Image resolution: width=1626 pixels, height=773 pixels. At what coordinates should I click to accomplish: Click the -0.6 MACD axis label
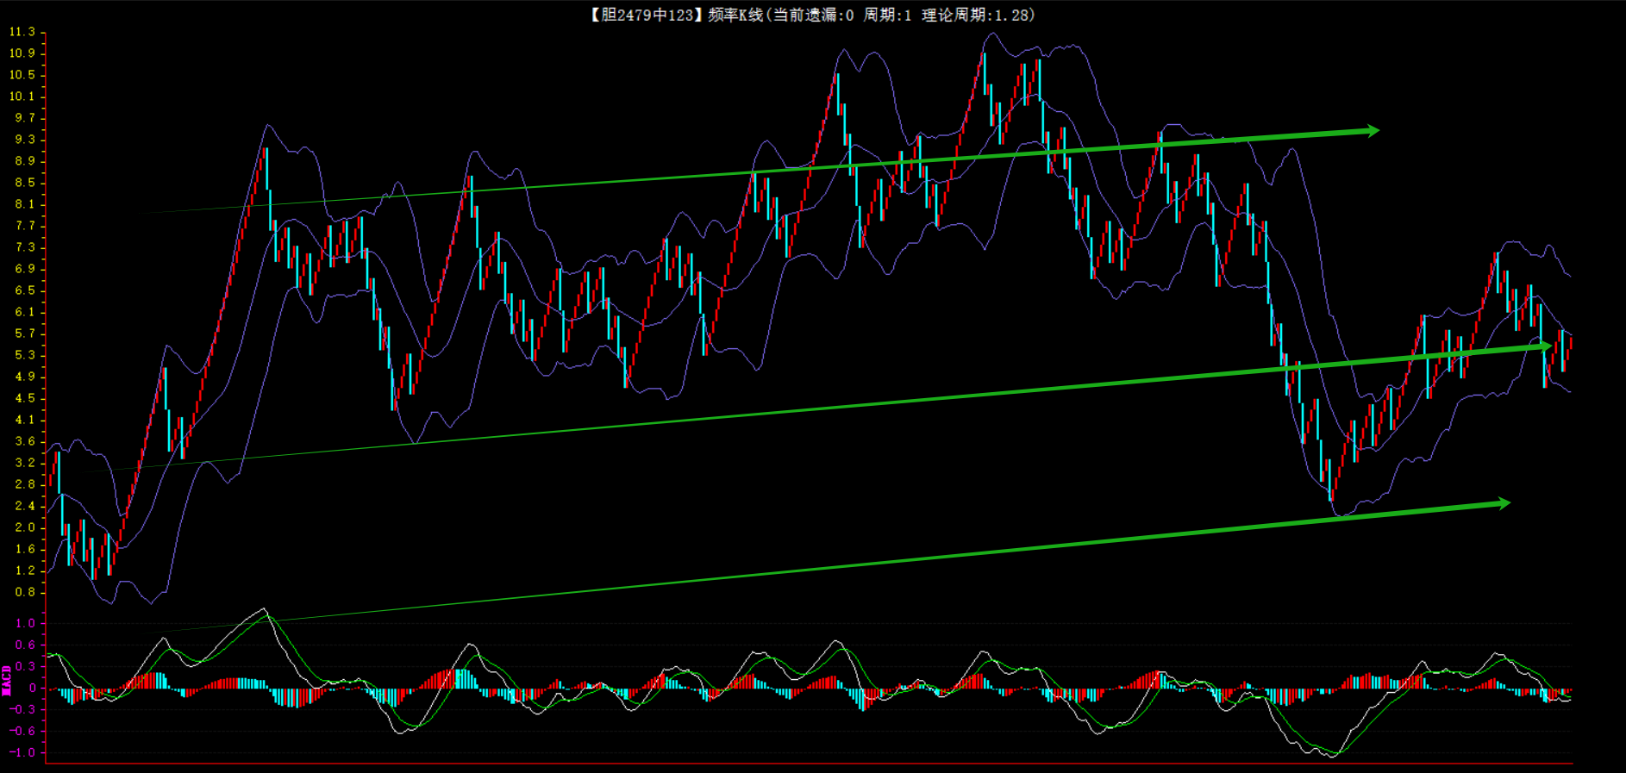[22, 731]
